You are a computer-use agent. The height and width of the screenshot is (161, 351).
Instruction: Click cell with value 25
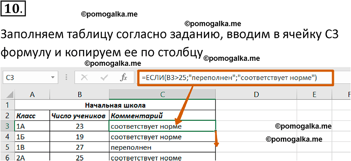point(79,157)
